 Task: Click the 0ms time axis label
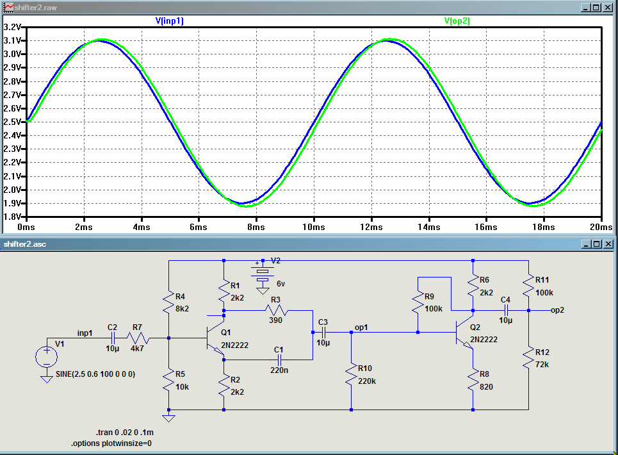26,227
